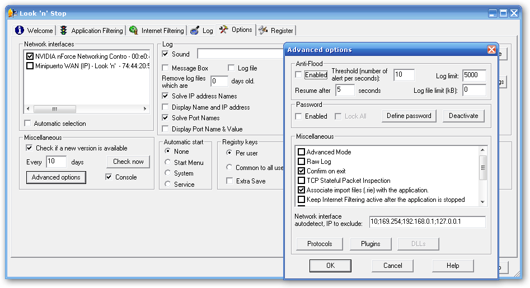Viewport: 530px width, 288px height.
Task: Click Cancel in Advanced options
Action: point(392,266)
